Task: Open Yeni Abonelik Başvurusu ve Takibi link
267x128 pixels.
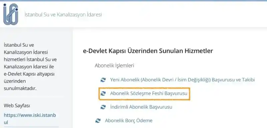Action: point(182,80)
